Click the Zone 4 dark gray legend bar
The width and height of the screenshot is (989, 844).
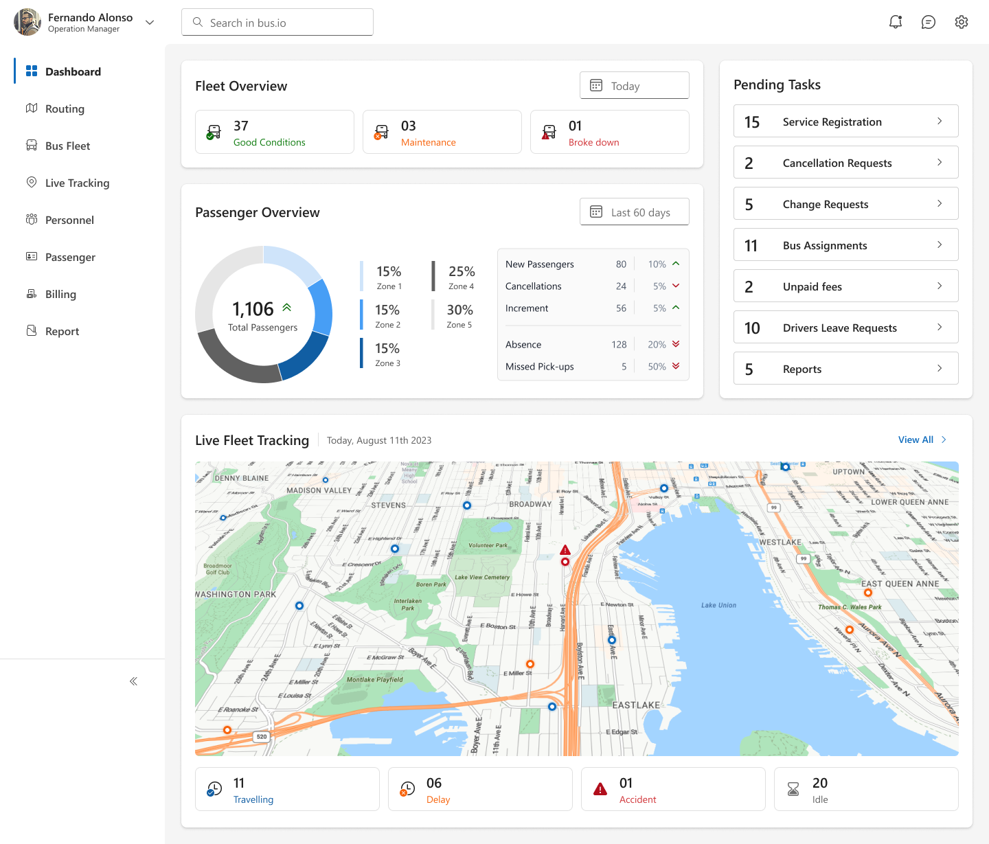[433, 276]
